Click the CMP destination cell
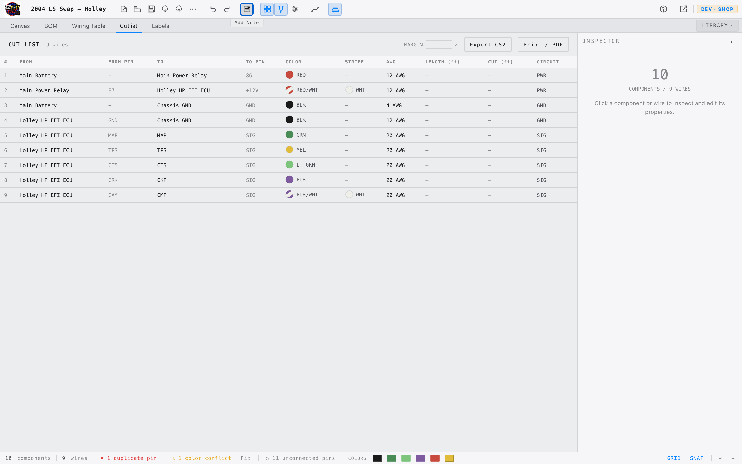Viewport: 742px width, 464px height. (x=162, y=195)
